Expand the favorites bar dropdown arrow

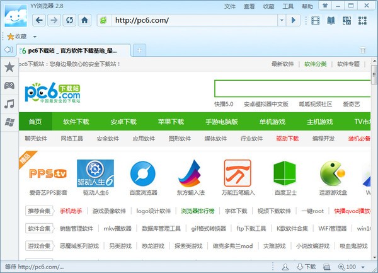[x=35, y=37]
